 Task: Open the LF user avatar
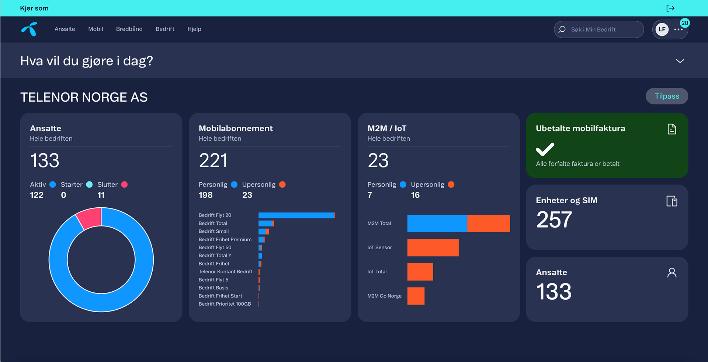(x=662, y=29)
